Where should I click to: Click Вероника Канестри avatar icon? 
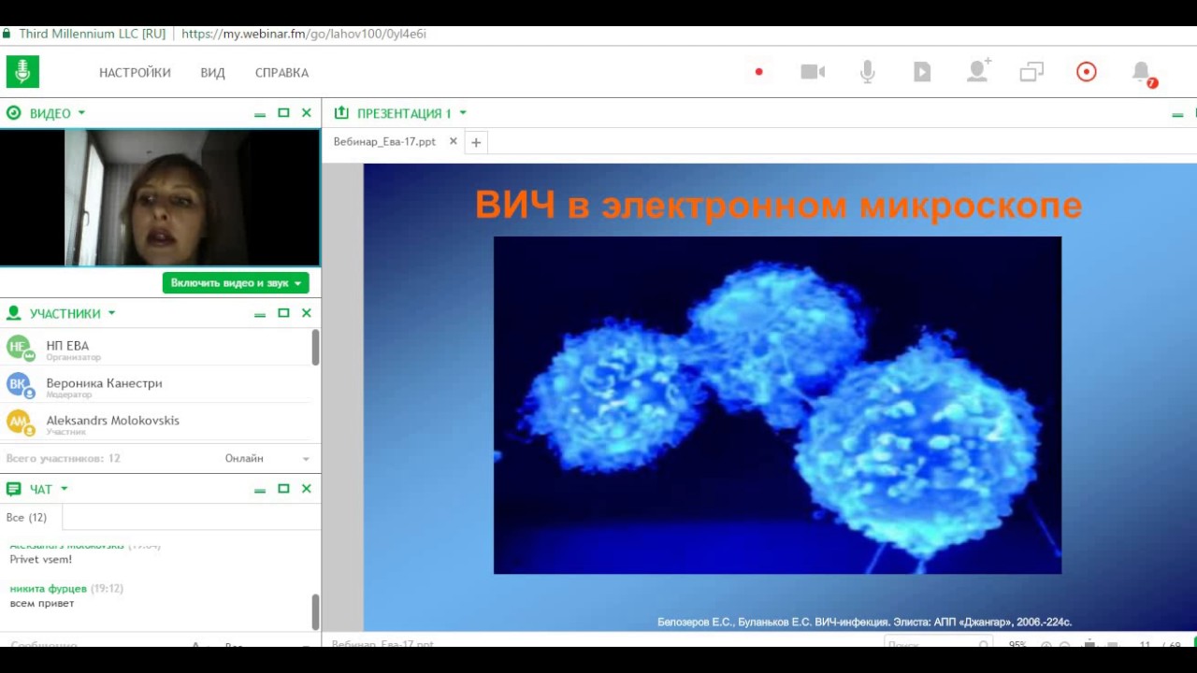click(x=20, y=385)
